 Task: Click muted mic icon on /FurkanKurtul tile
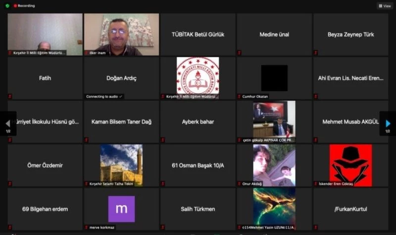(316, 227)
